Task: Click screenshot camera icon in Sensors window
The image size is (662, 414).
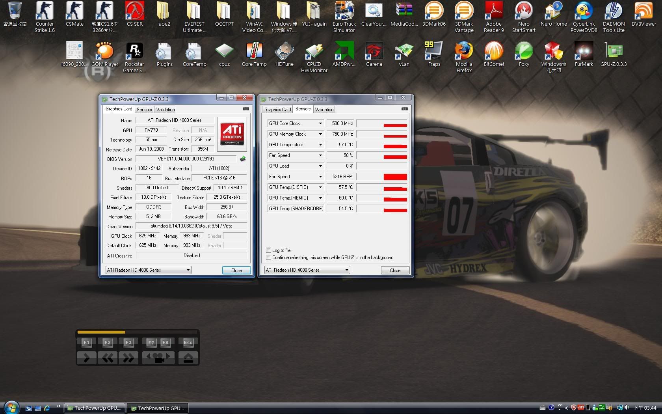Action: tap(405, 108)
